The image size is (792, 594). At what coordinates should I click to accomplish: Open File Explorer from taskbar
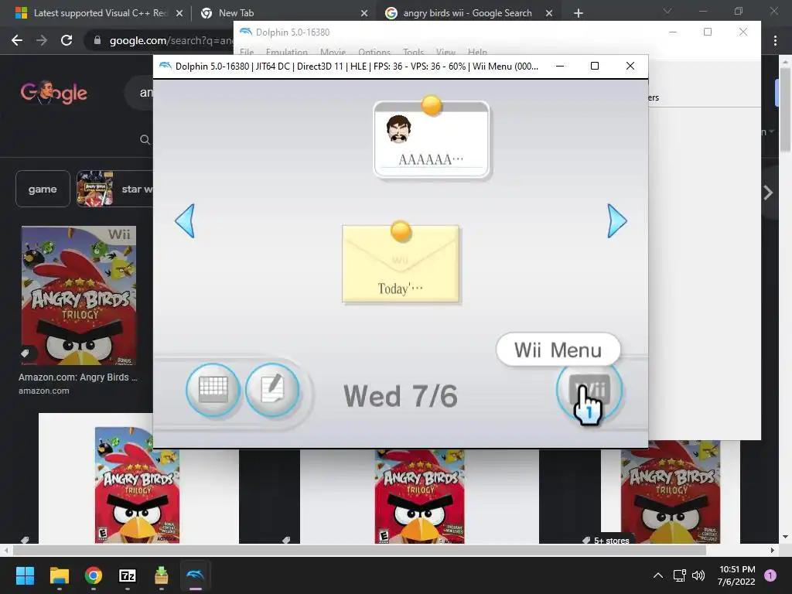59,575
